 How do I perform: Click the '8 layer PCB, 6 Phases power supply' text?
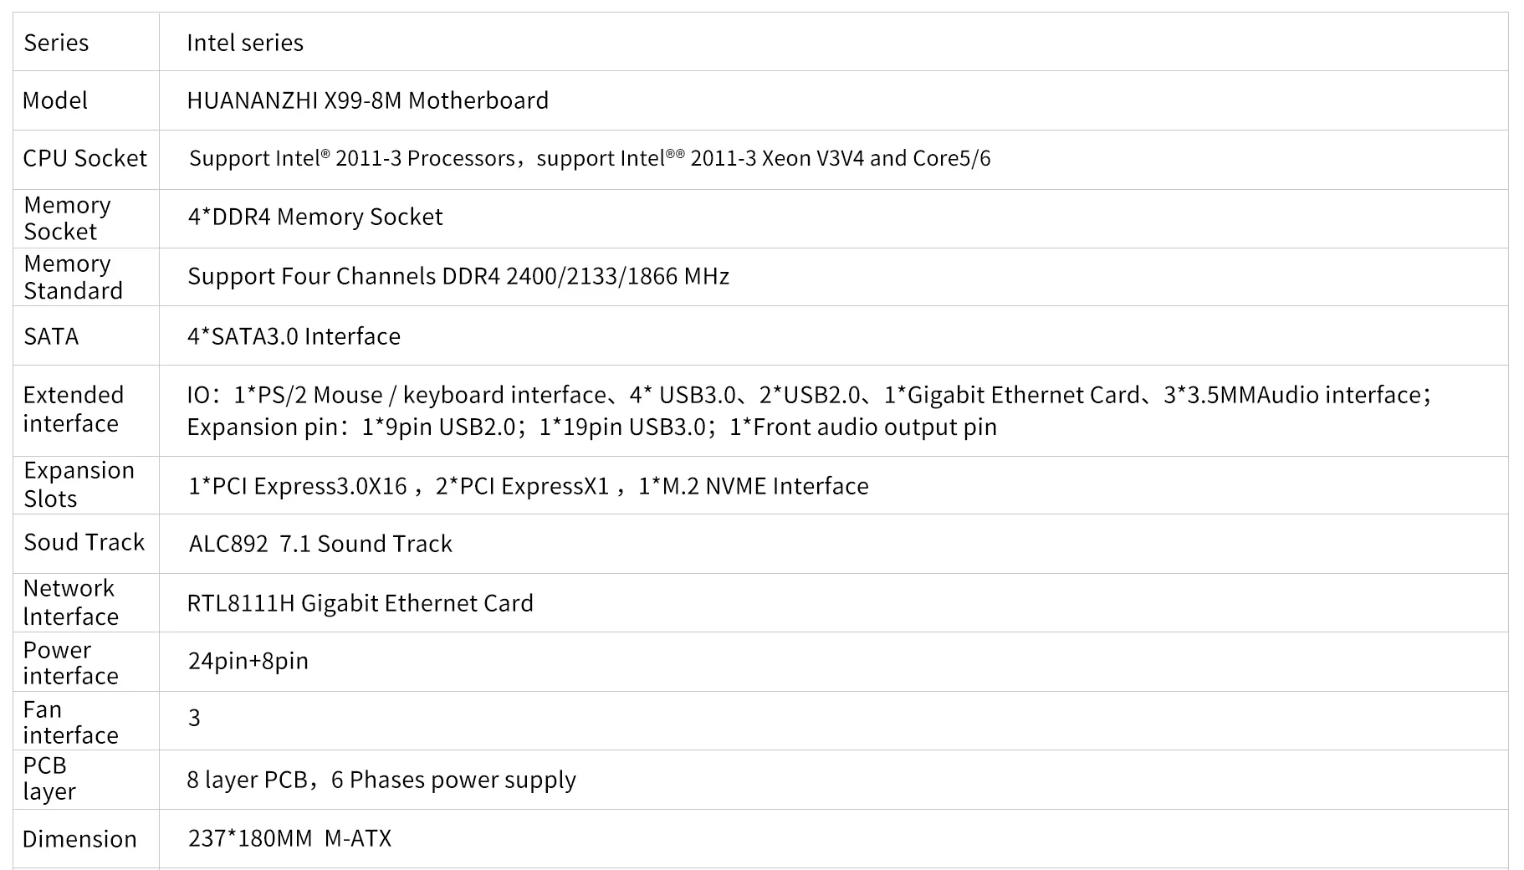coord(381,780)
